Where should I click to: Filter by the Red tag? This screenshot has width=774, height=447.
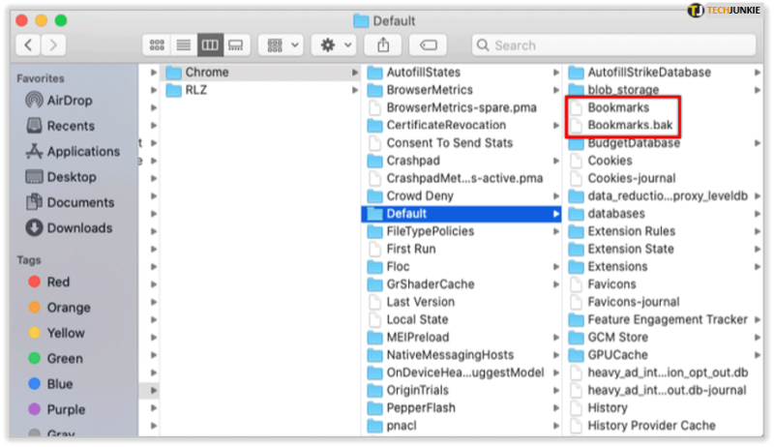49,283
